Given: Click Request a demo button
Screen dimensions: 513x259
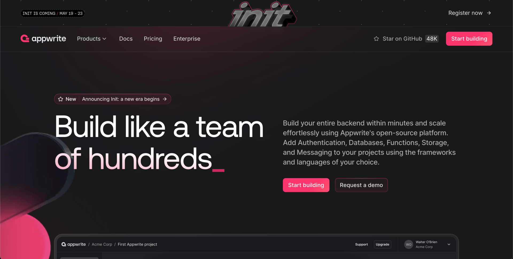Looking at the screenshot, I should 361,185.
